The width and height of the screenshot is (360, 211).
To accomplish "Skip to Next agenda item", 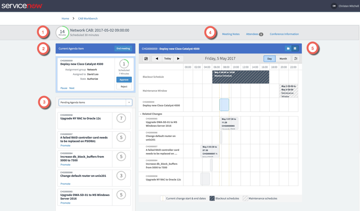I will pyautogui.click(x=72, y=88).
